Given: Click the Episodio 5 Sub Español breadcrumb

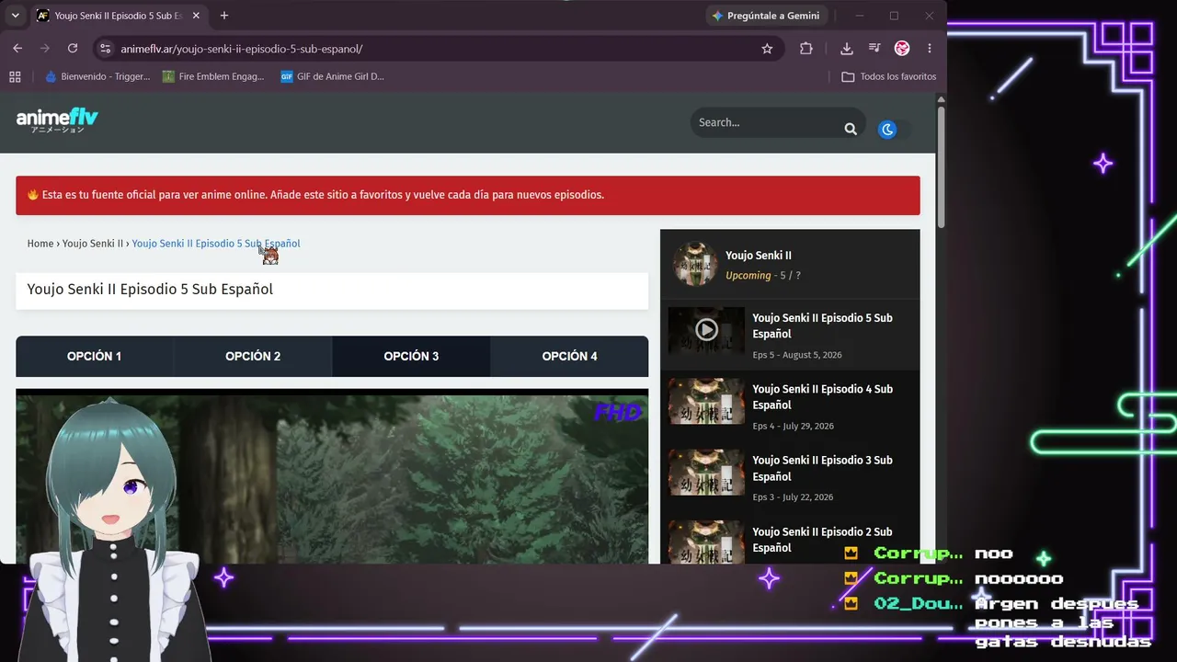Looking at the screenshot, I should (216, 244).
